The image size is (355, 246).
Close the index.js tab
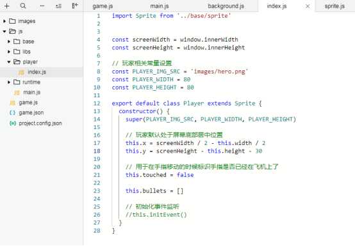point(308,6)
